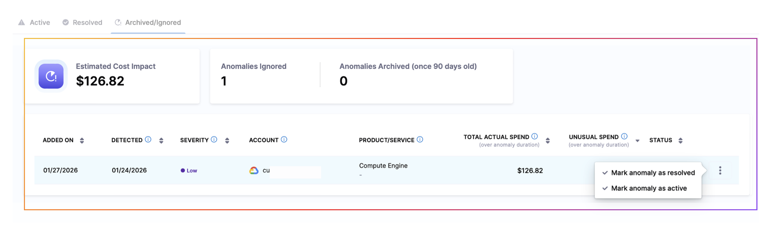Open the row's three-dot actions menu

(x=720, y=170)
